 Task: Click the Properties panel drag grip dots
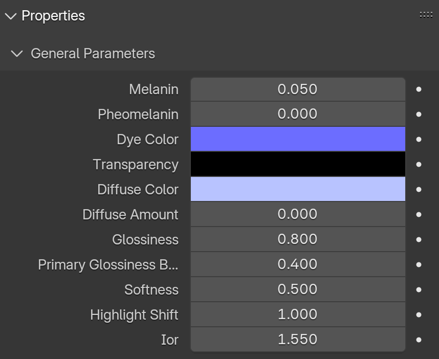(426, 15)
